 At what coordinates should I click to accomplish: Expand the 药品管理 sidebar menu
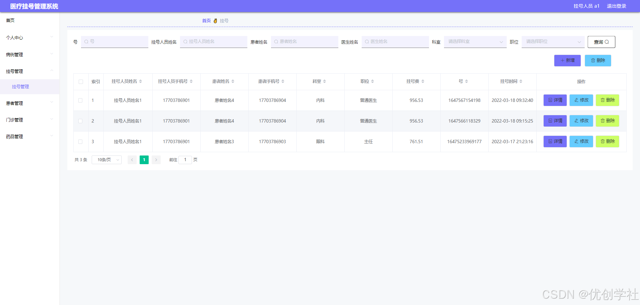(30, 137)
